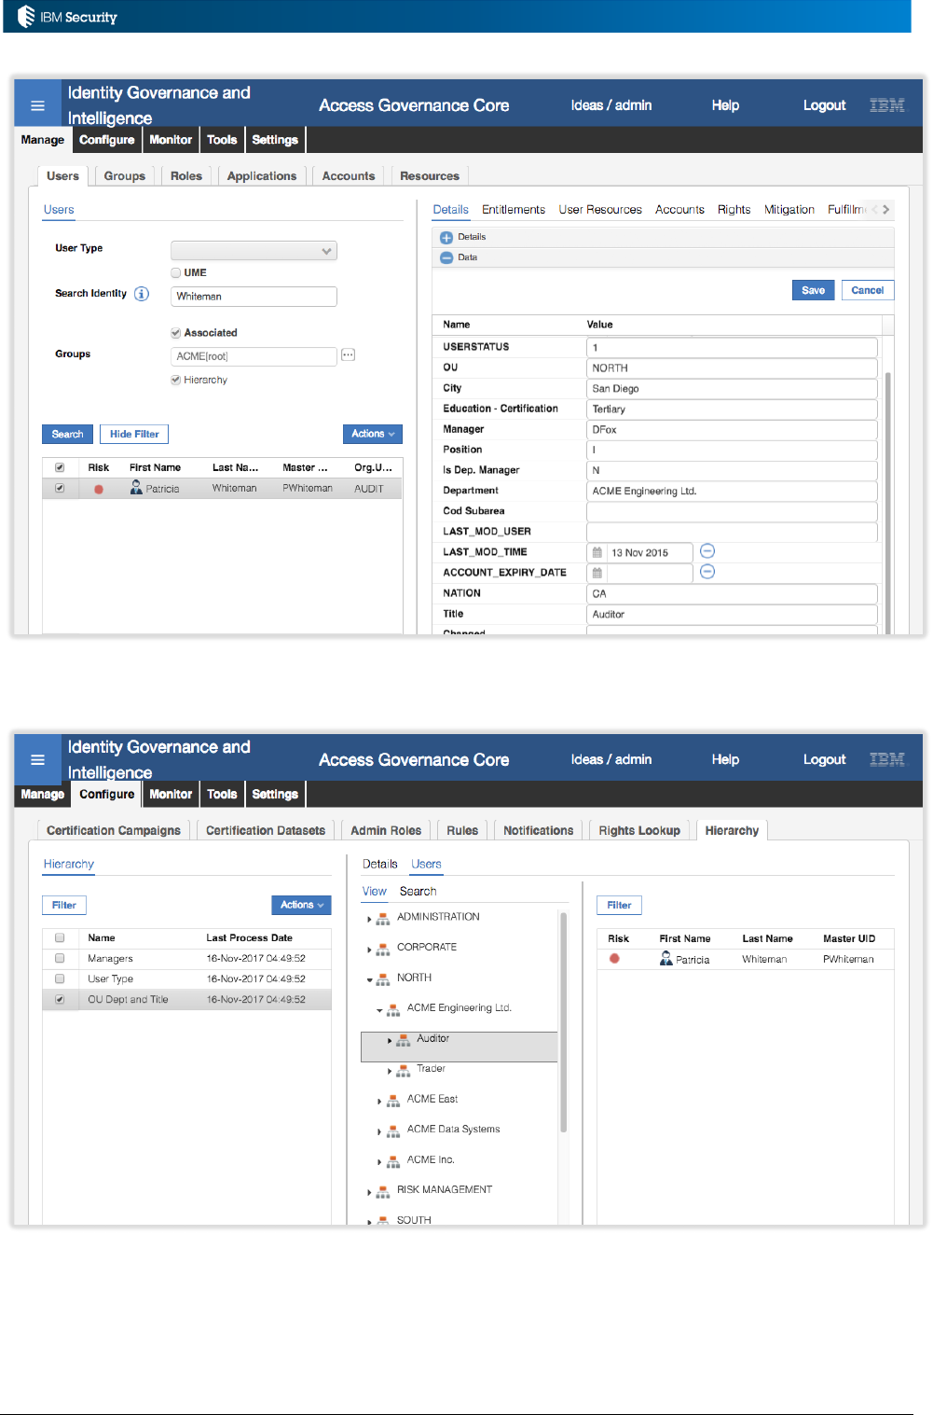933x1415 pixels.
Task: Click Patricia user icon in Users results
Action: click(136, 487)
